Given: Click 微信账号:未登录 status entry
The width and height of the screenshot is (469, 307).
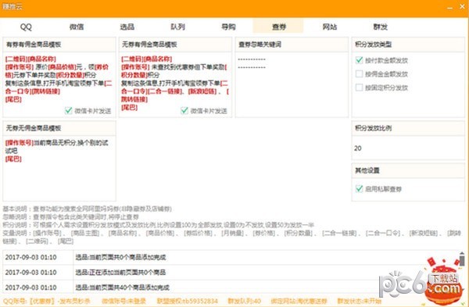Looking at the screenshot, I should click(x=124, y=301).
